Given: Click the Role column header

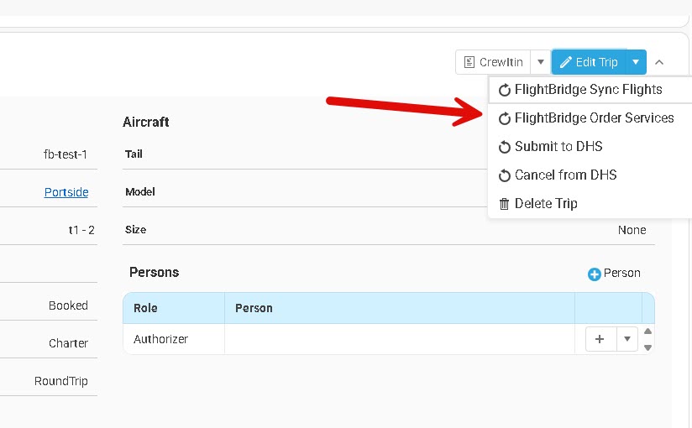Looking at the screenshot, I should (145, 308).
